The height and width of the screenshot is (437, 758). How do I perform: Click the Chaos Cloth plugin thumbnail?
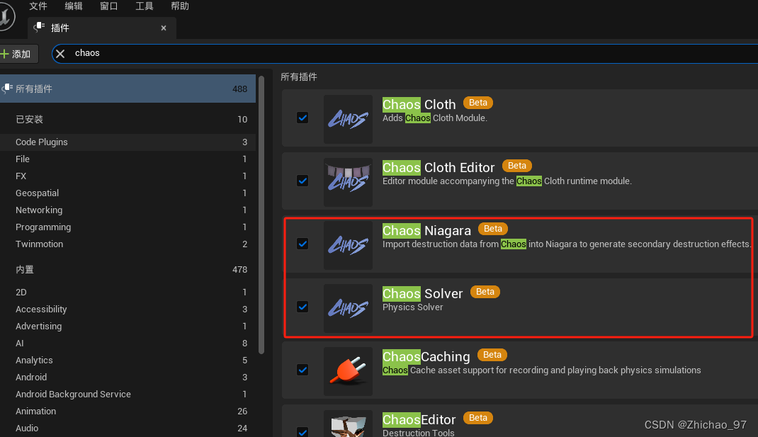[x=348, y=119]
